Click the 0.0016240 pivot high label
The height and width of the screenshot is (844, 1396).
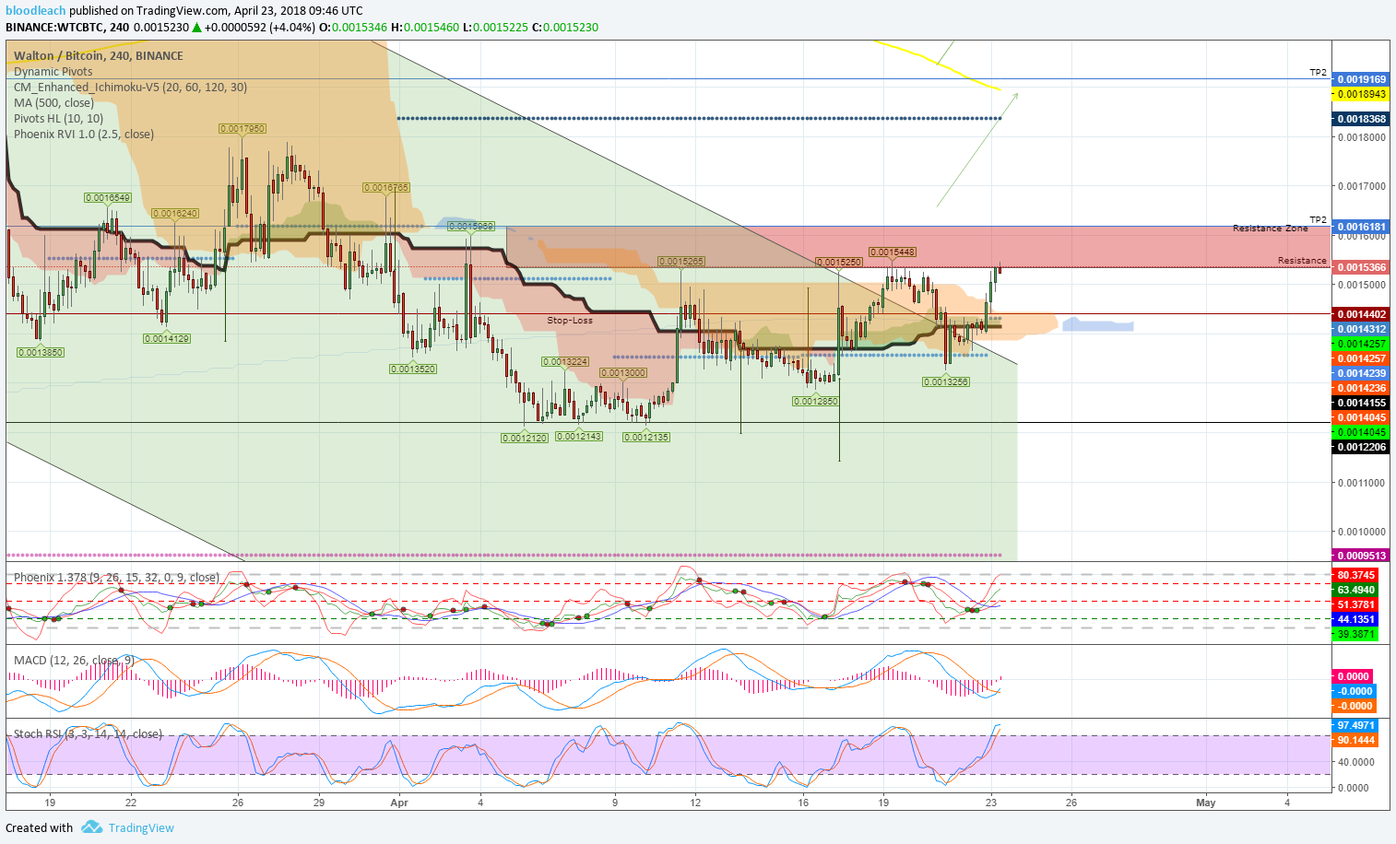[175, 214]
